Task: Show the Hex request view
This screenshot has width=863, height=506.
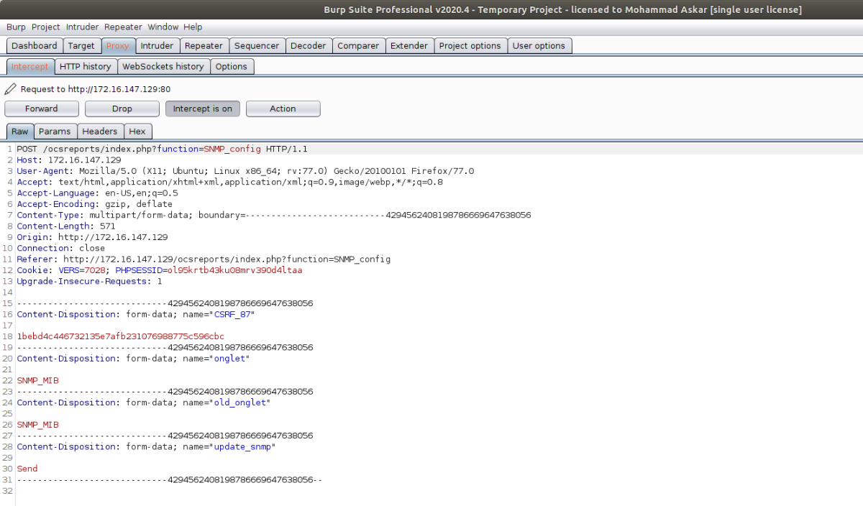Action: pyautogui.click(x=137, y=132)
